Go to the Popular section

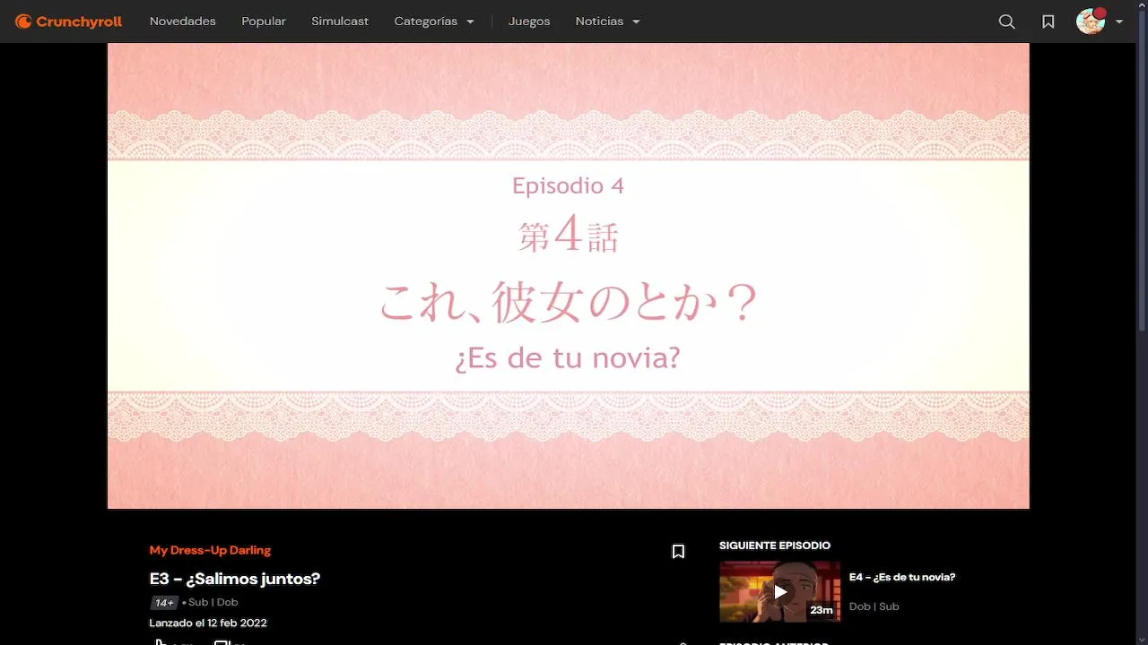pos(264,21)
